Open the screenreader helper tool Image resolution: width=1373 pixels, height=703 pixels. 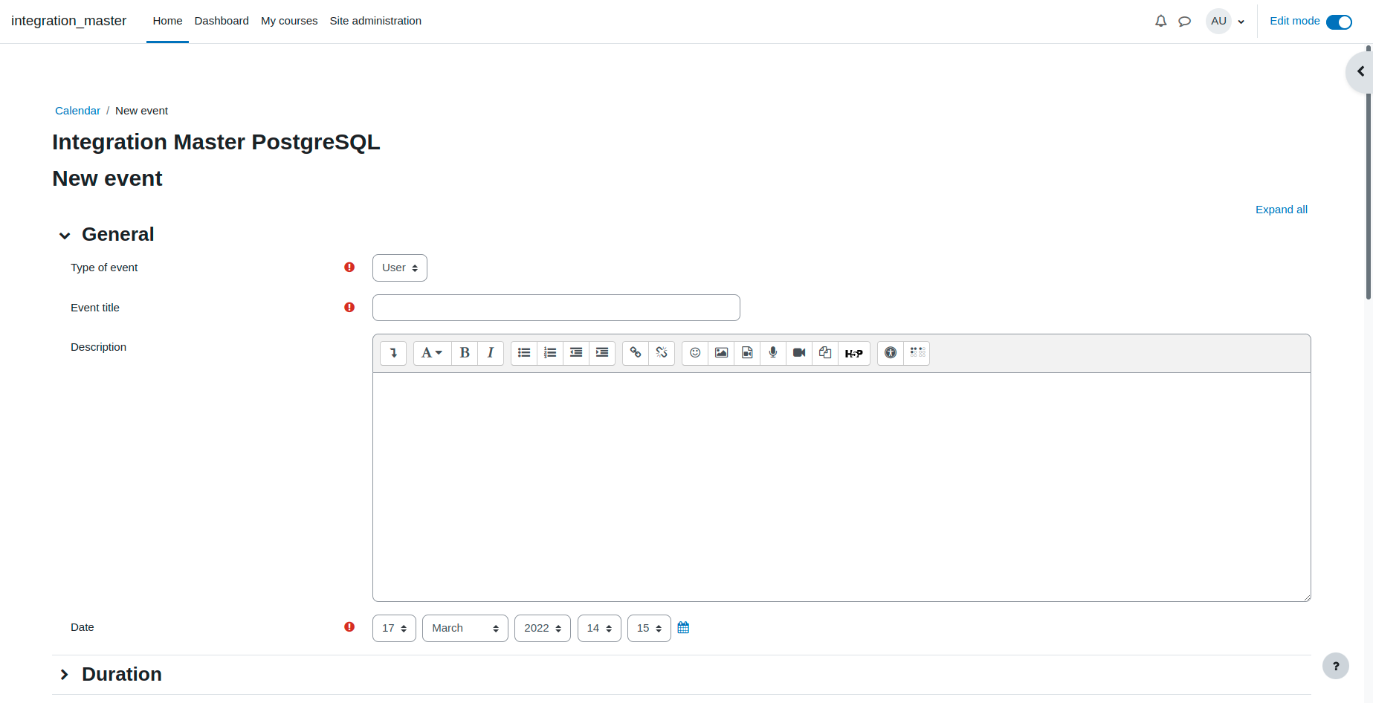coord(917,353)
